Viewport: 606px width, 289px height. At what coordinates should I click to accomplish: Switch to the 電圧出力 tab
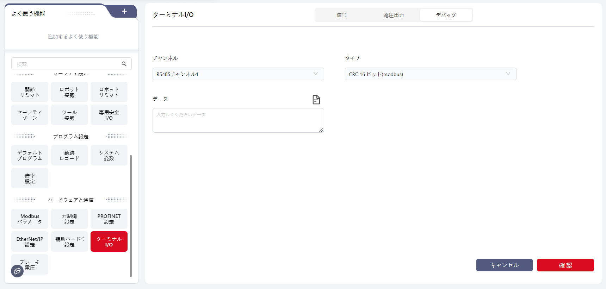click(394, 15)
